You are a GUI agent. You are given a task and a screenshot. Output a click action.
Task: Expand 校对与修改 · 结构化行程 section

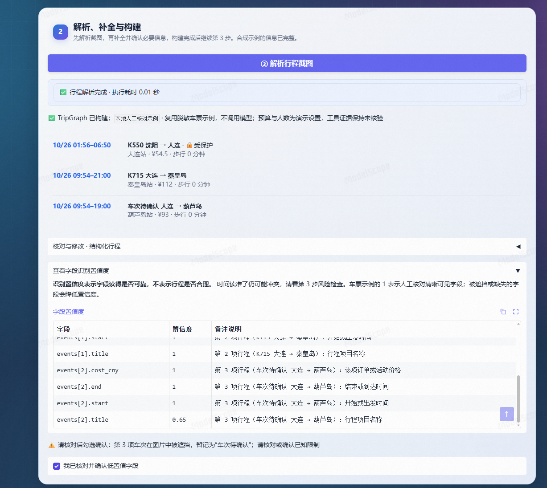pos(287,246)
